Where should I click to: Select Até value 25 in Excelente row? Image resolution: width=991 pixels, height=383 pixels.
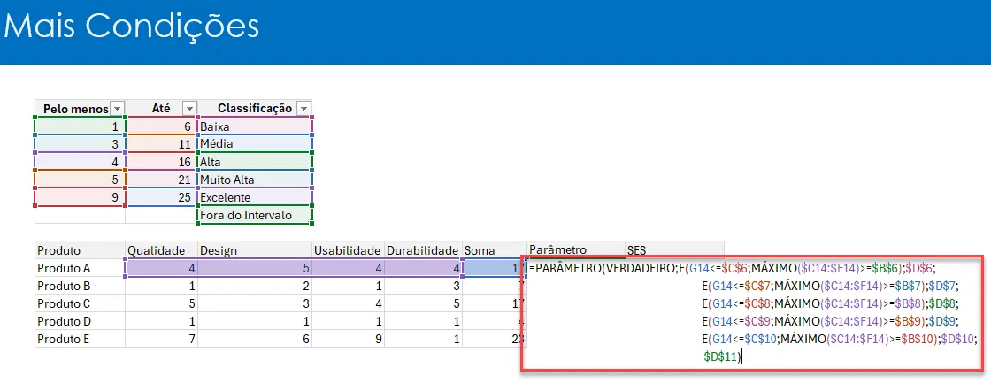point(162,197)
